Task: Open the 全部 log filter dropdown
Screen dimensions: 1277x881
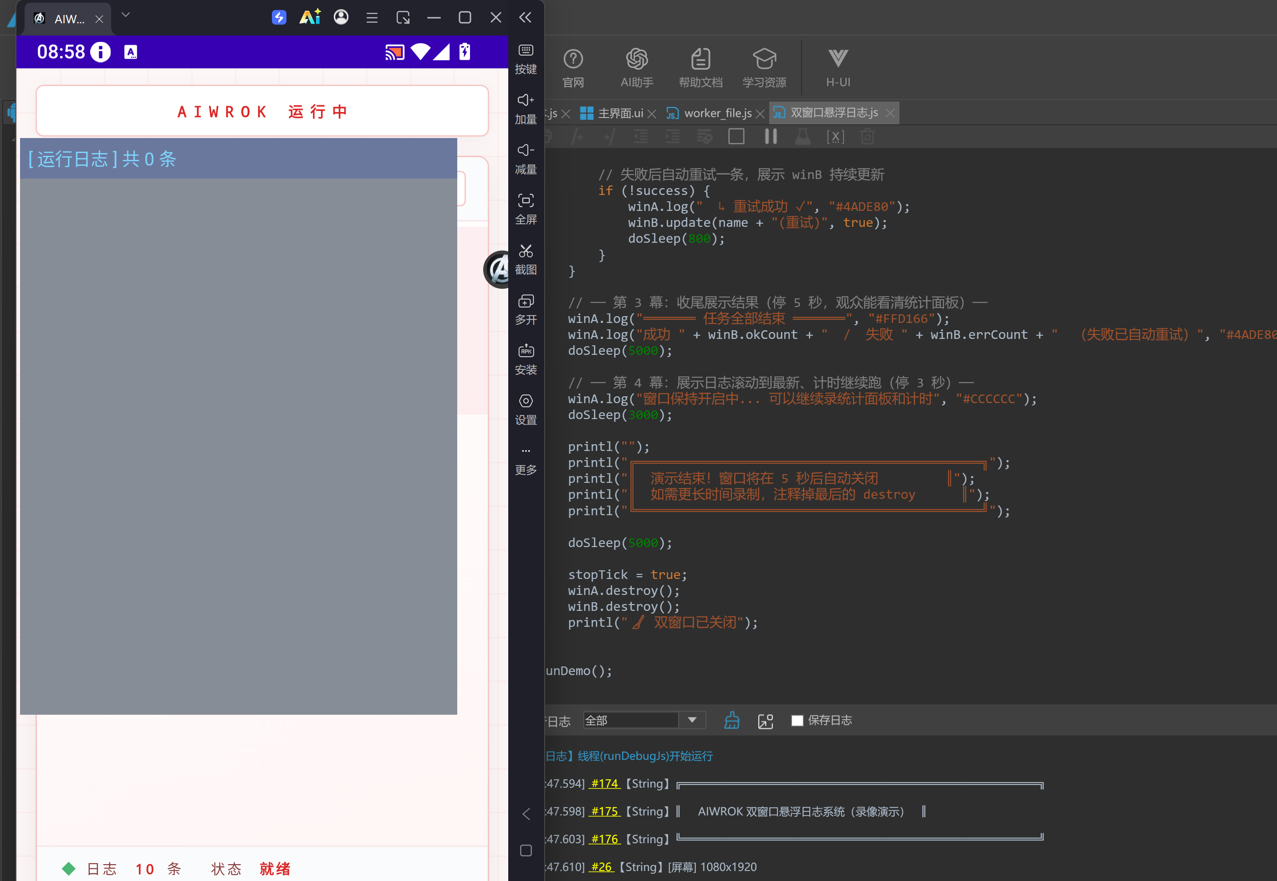Action: pyautogui.click(x=644, y=720)
